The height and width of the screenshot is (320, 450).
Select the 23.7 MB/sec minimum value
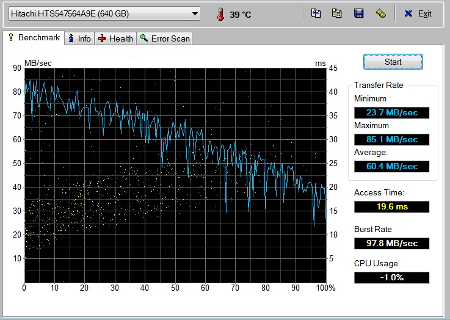point(392,112)
